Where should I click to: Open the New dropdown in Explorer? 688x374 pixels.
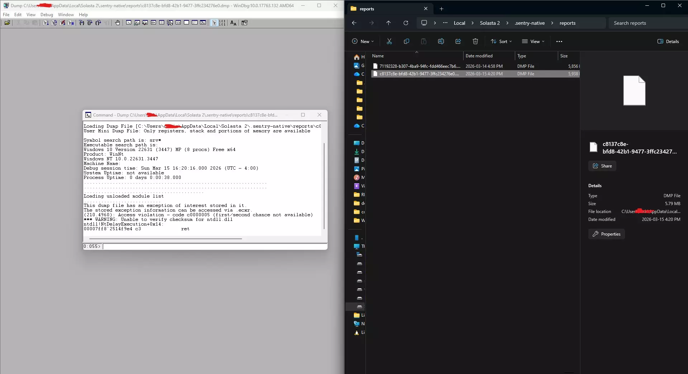point(363,42)
